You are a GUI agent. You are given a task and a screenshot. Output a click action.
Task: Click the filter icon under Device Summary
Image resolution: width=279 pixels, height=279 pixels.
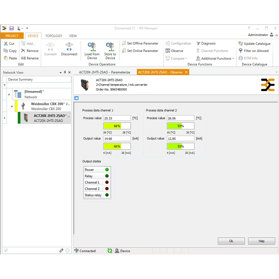click(x=5, y=85)
